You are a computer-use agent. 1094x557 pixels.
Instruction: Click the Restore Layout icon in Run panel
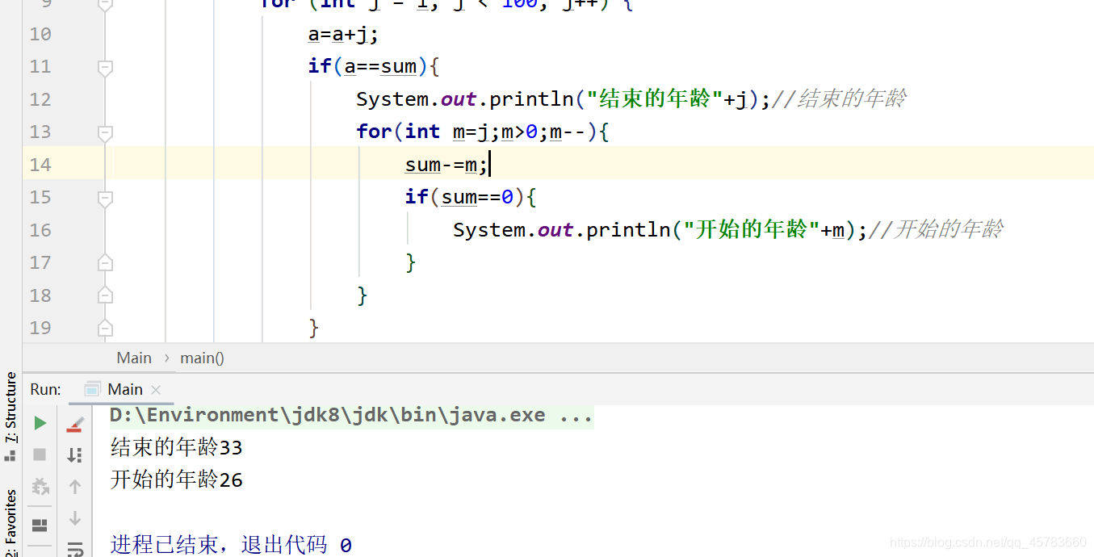pos(40,526)
